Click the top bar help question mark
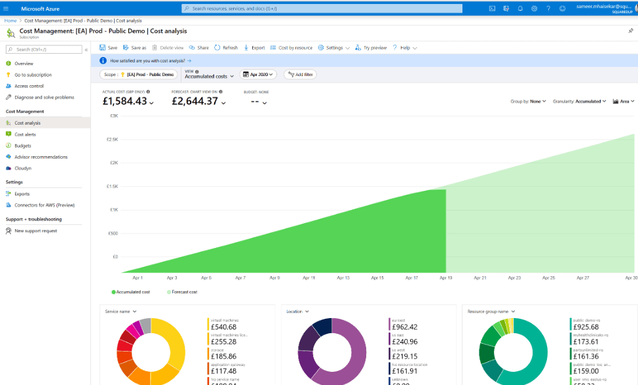 [x=548, y=9]
